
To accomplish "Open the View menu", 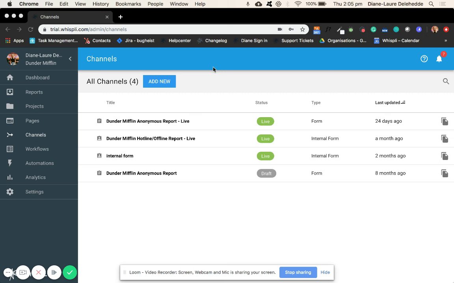I will coord(80,4).
